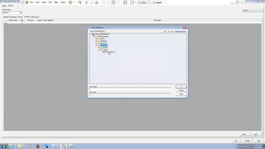This screenshot has height=149, width=265.
Task: Collapse the ANALYZERPROJECT root node
Action: (91, 34)
